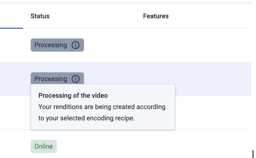Click the info icon in the first Processing badge
The width and height of the screenshot is (256, 158).
point(75,45)
